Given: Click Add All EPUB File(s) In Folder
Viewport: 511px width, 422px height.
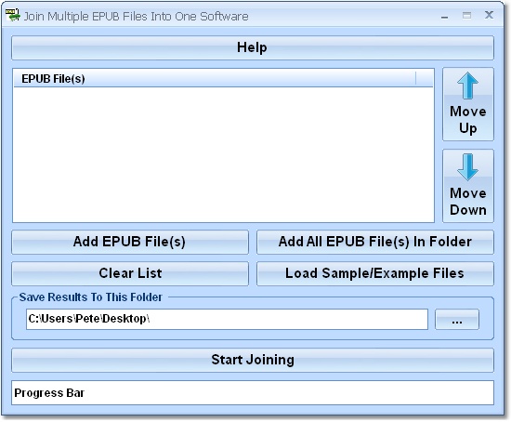Looking at the screenshot, I should coord(375,242).
